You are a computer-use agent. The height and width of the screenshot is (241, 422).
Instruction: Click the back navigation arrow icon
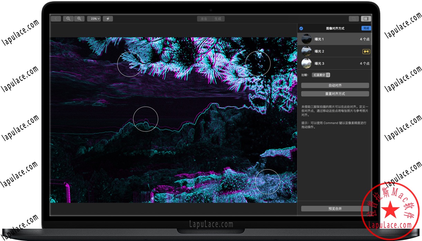pos(56,18)
